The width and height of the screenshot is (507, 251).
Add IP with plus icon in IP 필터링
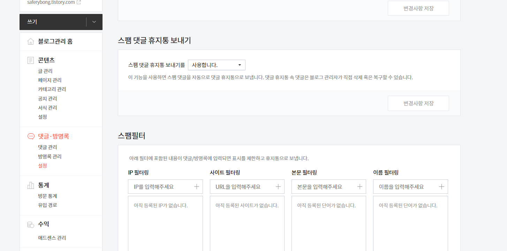coord(197,187)
